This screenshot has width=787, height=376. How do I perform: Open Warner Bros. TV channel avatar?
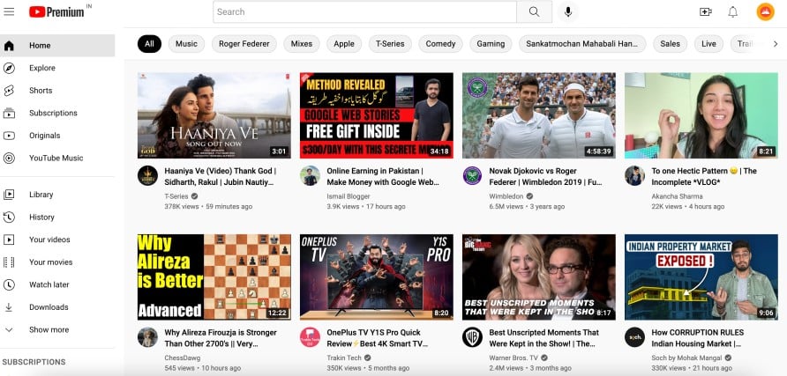[472, 337]
